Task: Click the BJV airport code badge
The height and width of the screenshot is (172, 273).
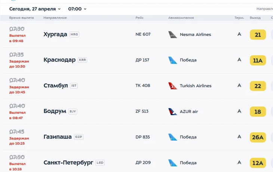Action: (x=73, y=111)
